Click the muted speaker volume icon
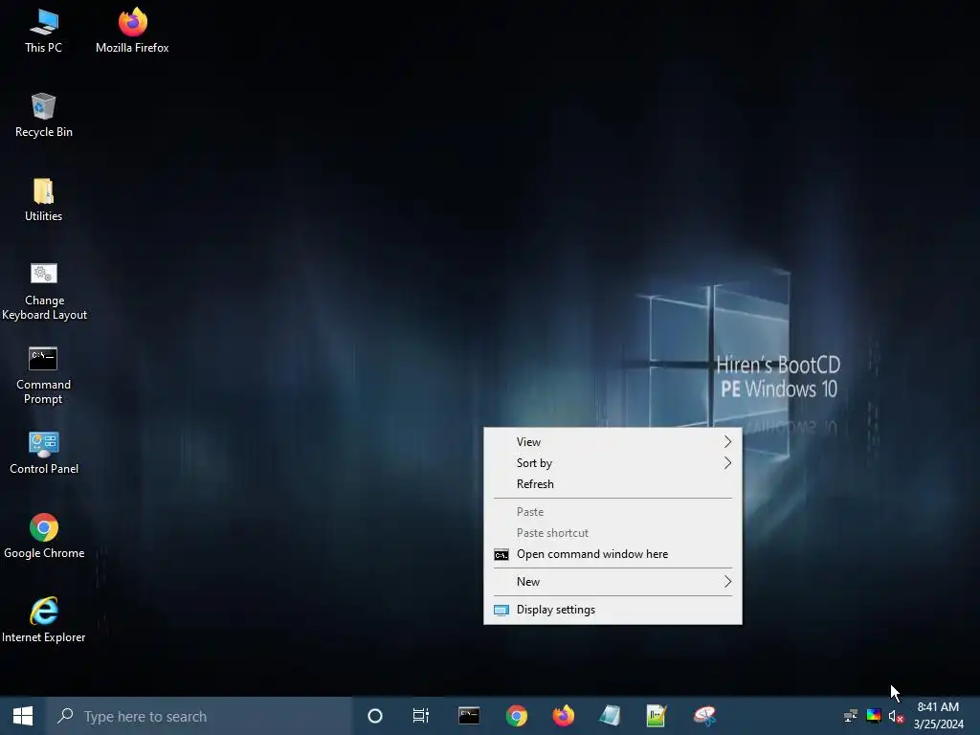The width and height of the screenshot is (980, 735). click(x=896, y=716)
